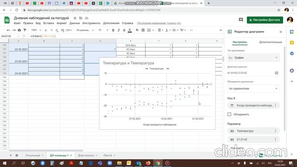Collapse the menus with the toolbar chevron

pyautogui.click(x=221, y=30)
